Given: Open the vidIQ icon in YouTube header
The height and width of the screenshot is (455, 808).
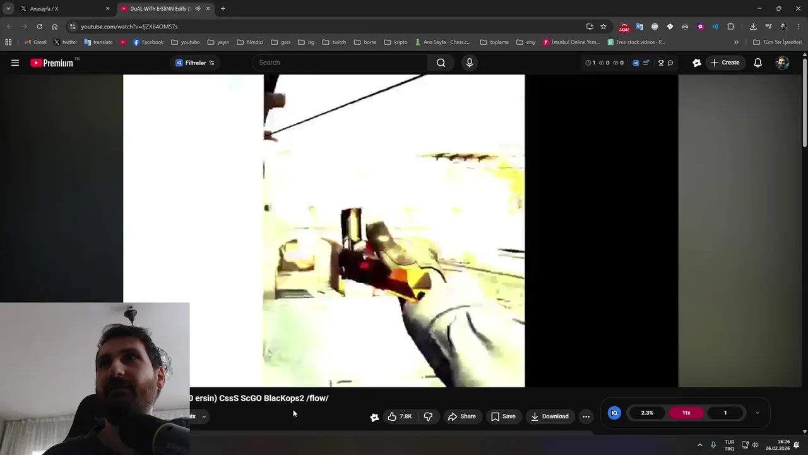Looking at the screenshot, I should point(636,63).
